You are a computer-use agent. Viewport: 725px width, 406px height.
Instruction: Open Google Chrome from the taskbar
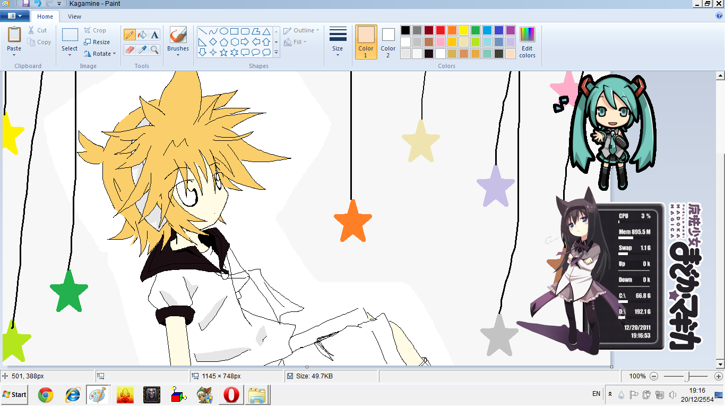pos(46,395)
